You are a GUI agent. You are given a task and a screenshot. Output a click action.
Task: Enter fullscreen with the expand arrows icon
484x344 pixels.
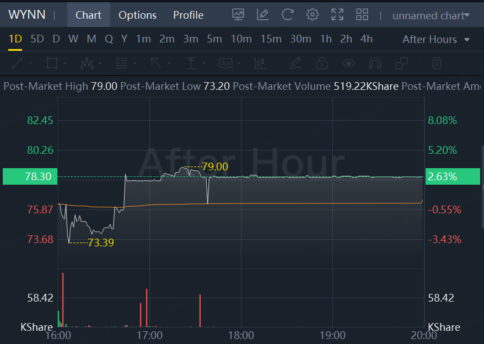(x=337, y=14)
